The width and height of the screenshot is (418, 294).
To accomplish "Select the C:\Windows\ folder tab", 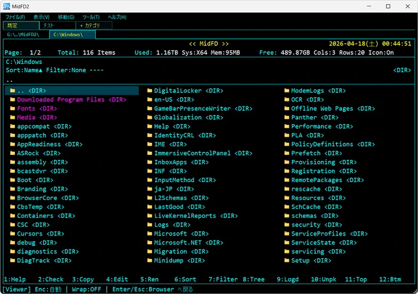I will pos(73,34).
